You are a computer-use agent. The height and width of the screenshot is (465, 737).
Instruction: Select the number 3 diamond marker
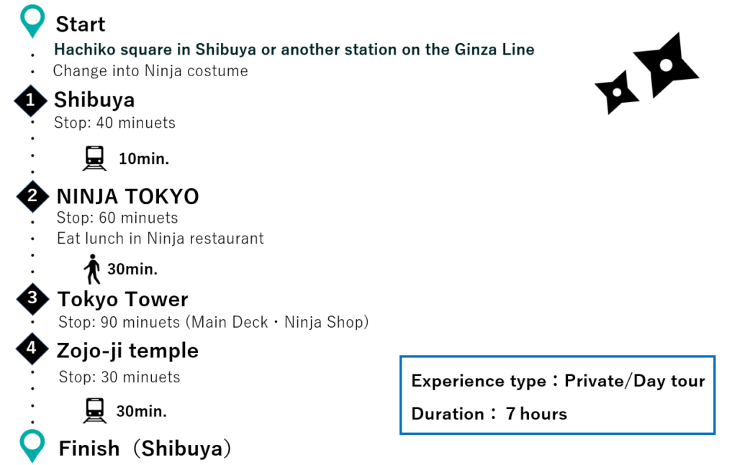(32, 298)
